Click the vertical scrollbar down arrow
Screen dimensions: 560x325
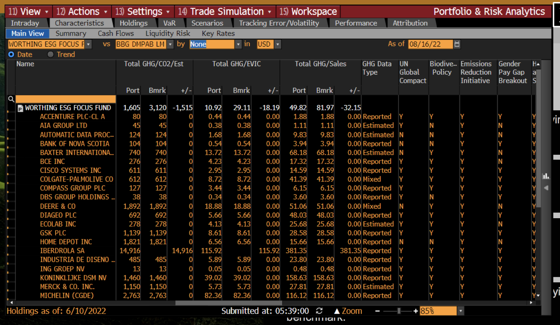[538, 296]
